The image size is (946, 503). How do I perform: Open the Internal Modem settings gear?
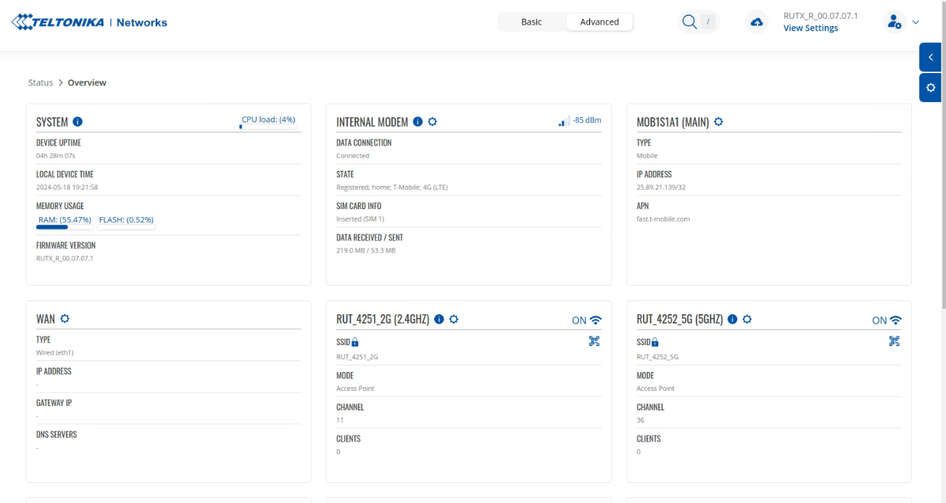click(432, 122)
